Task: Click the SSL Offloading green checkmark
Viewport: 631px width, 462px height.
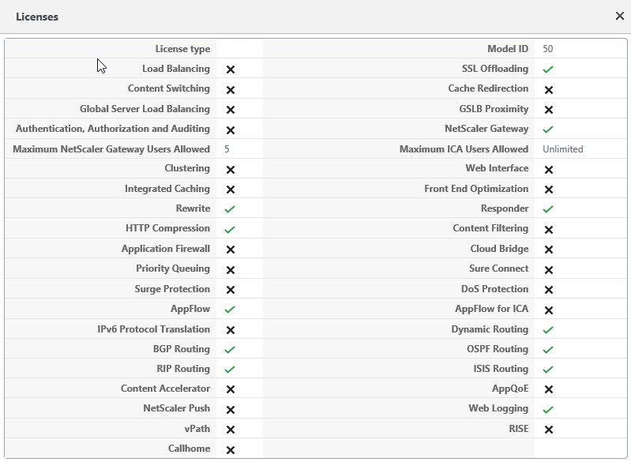Action: coord(548,69)
